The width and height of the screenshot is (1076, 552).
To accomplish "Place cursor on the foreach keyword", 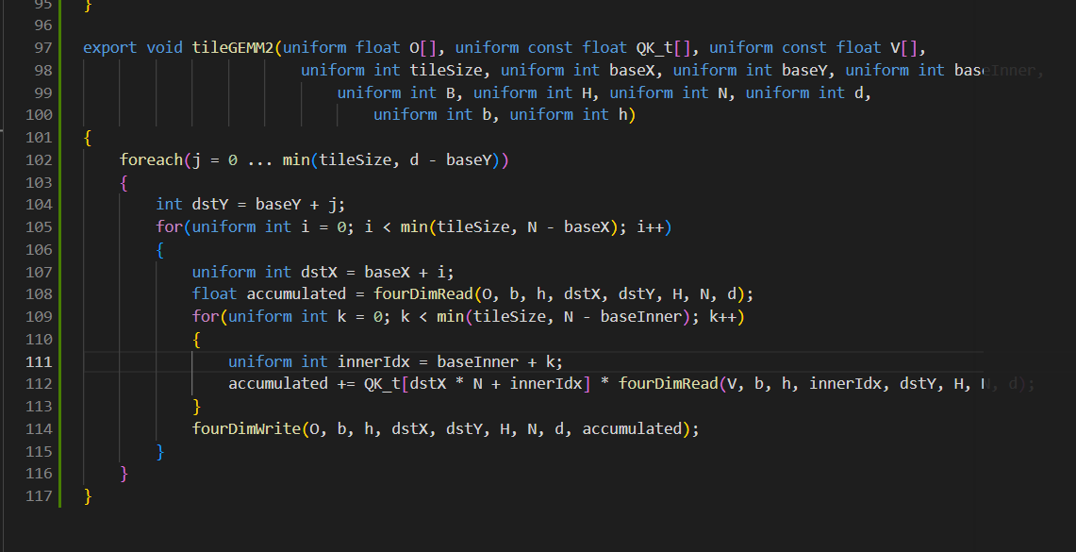I will click(151, 160).
